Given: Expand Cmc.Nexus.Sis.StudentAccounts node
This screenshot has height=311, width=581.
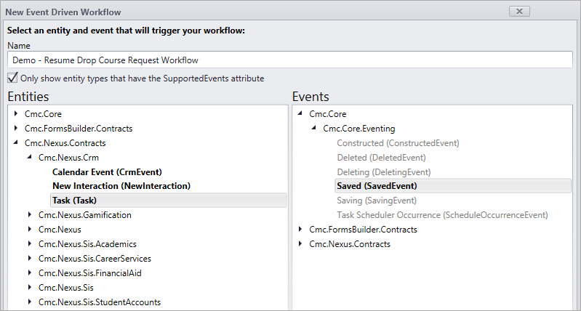Looking at the screenshot, I should click(30, 302).
